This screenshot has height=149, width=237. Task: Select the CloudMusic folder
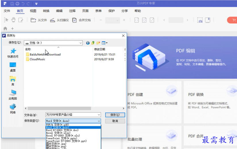(x=36, y=59)
